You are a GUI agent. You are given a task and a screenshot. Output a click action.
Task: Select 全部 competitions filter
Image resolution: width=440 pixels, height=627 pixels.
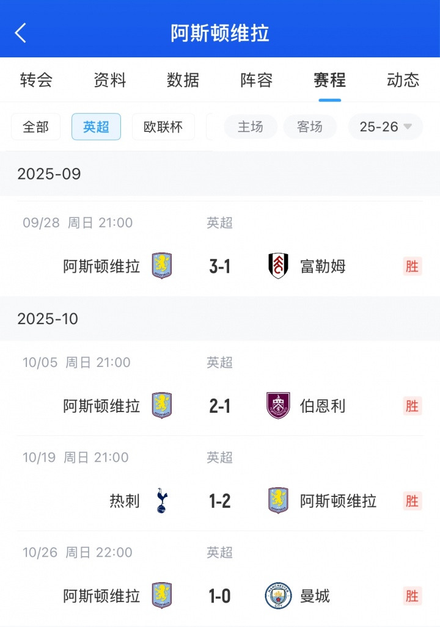(36, 127)
